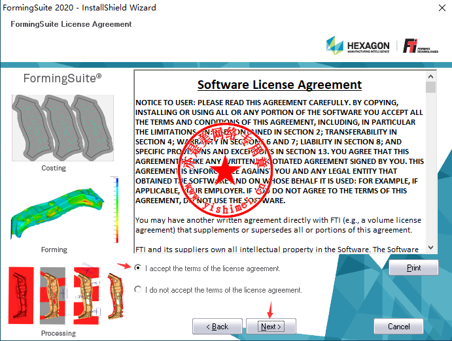
Task: Click the 'Processing' caption
Action: tap(58, 333)
